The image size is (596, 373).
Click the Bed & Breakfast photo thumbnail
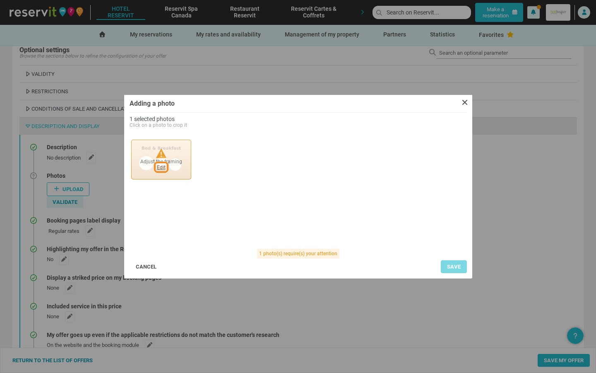pos(161,160)
